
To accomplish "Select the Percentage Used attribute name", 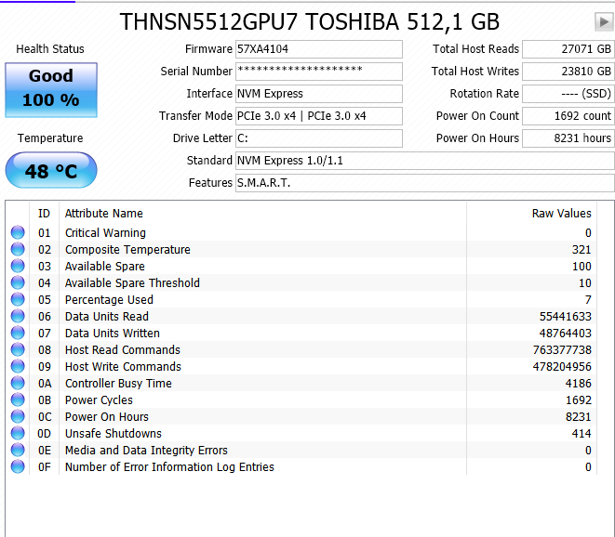I will (x=109, y=300).
